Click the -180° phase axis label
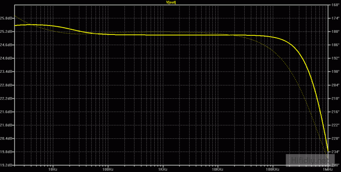The height and width of the screenshot is (172, 341). coord(334,32)
